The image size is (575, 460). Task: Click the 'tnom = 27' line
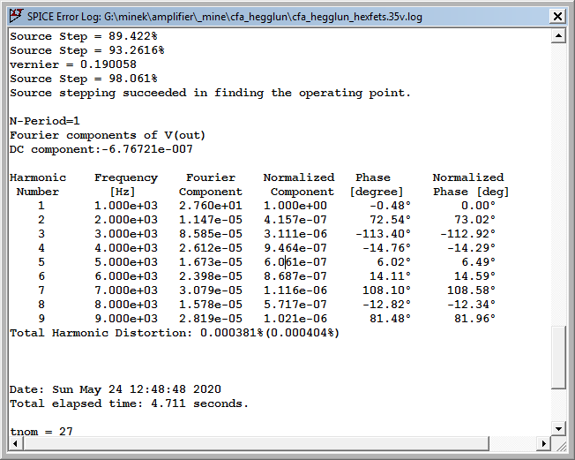click(41, 432)
